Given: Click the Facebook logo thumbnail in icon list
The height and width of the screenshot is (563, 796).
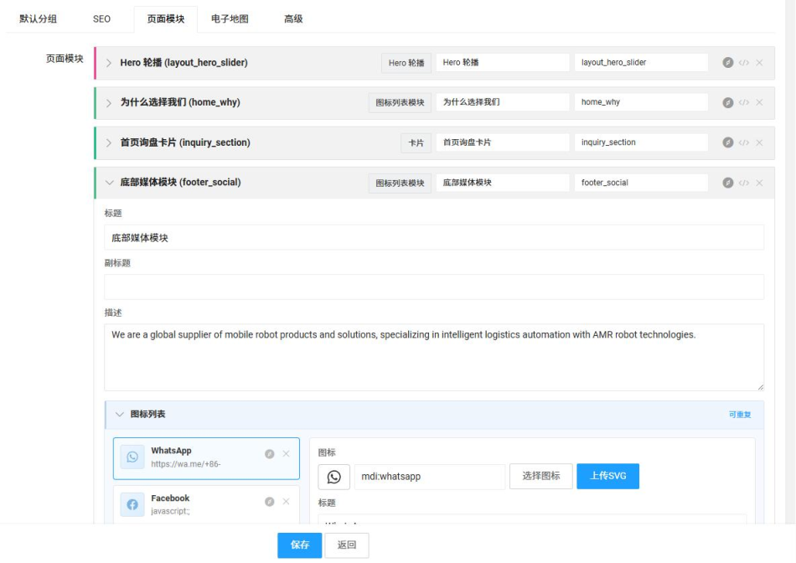Looking at the screenshot, I should (132, 504).
